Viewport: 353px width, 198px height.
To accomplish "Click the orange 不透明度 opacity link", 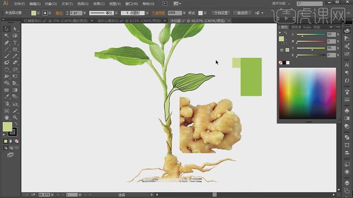I will click(x=158, y=13).
